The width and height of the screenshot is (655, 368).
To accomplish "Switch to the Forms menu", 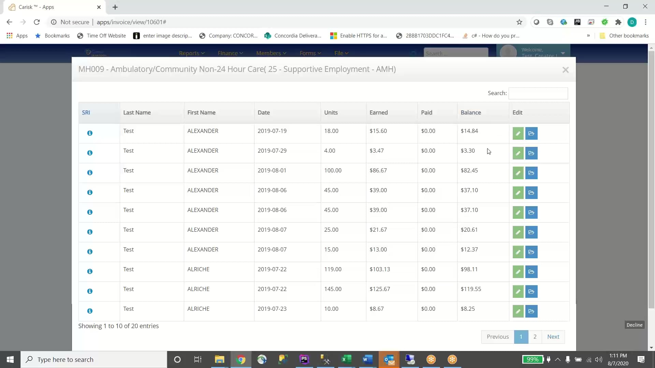I will [310, 53].
